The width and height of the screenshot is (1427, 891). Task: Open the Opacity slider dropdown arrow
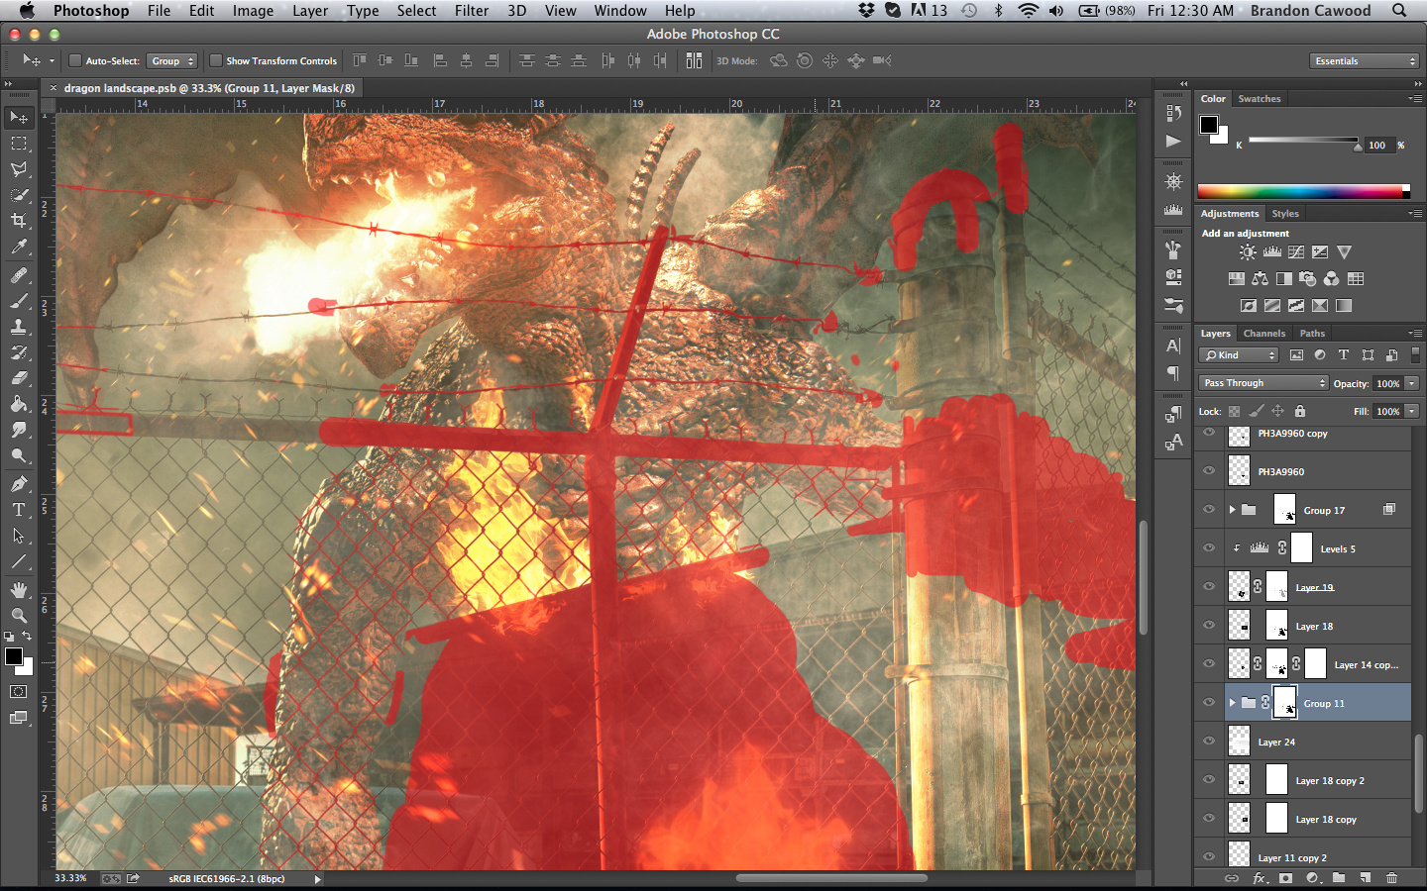[1412, 383]
